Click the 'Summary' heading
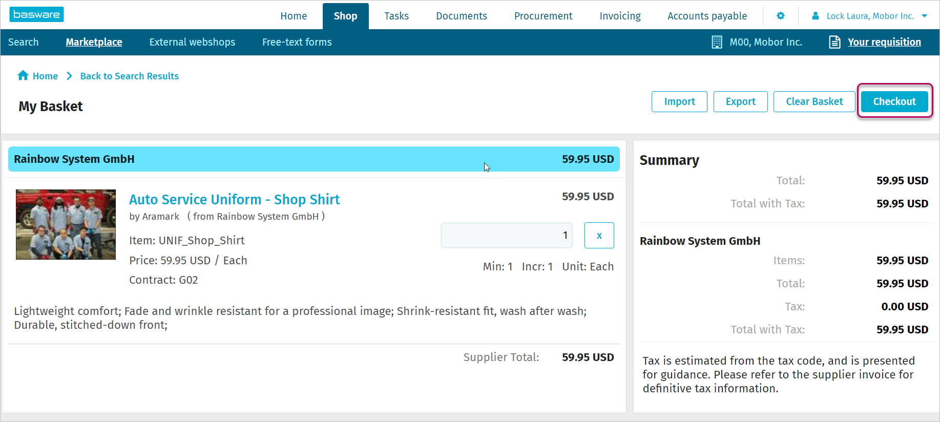 point(670,160)
